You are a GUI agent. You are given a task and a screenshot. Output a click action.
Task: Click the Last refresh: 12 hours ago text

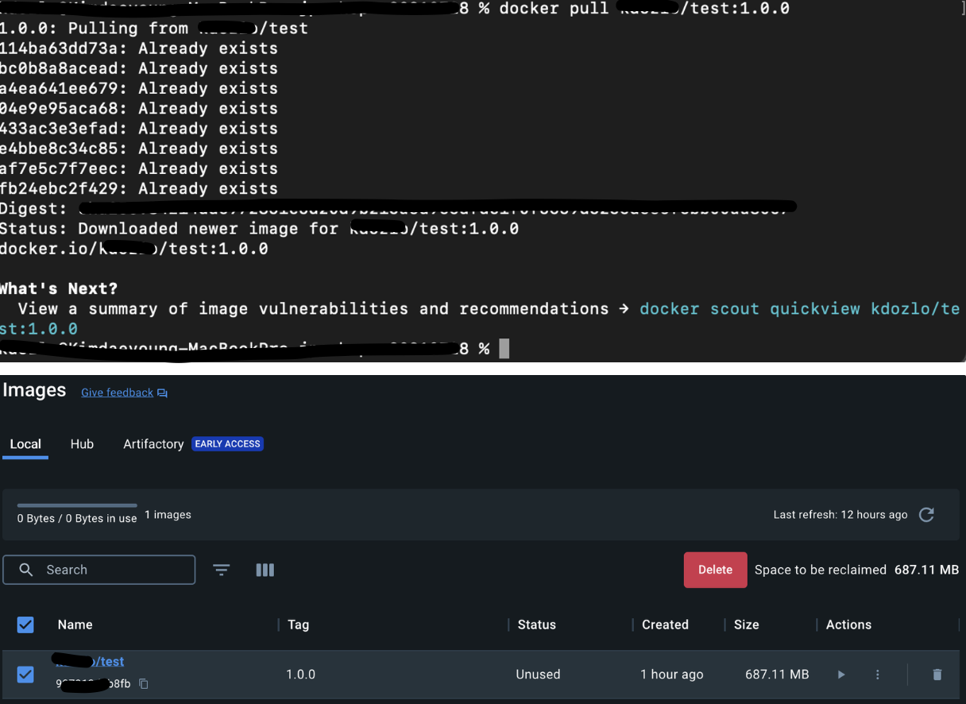840,515
